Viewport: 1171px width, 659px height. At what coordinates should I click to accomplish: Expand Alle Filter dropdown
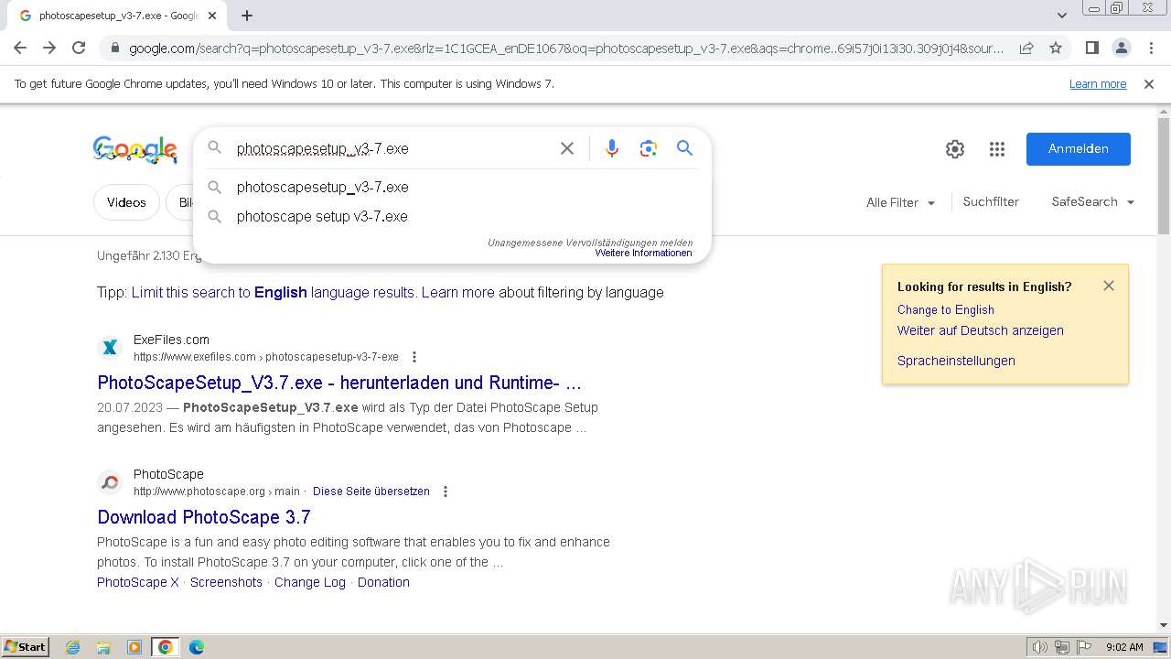901,202
